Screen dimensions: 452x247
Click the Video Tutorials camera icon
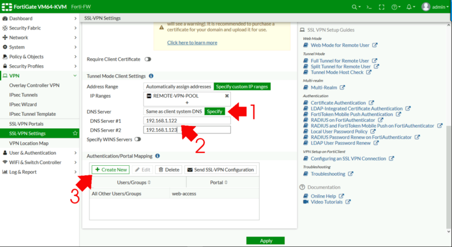[306, 202]
